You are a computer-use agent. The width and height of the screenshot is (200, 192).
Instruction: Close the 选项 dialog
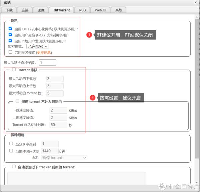pyautogui.click(x=196, y=2)
